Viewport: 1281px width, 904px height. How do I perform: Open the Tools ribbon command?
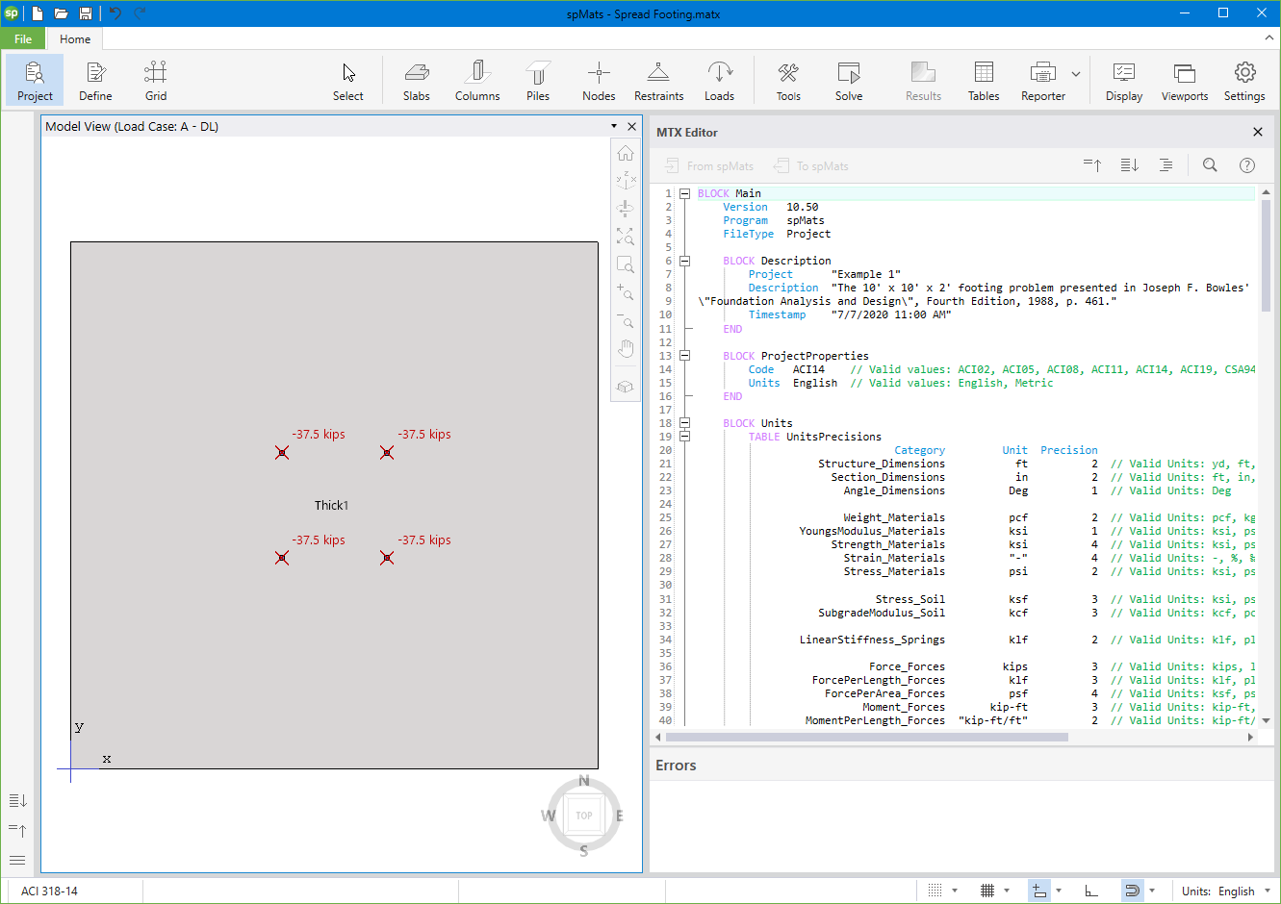[788, 80]
